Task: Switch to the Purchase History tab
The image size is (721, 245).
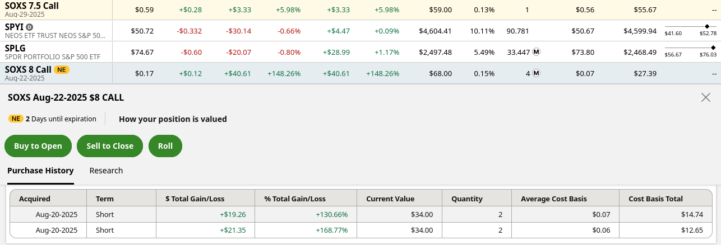Action: (40, 171)
